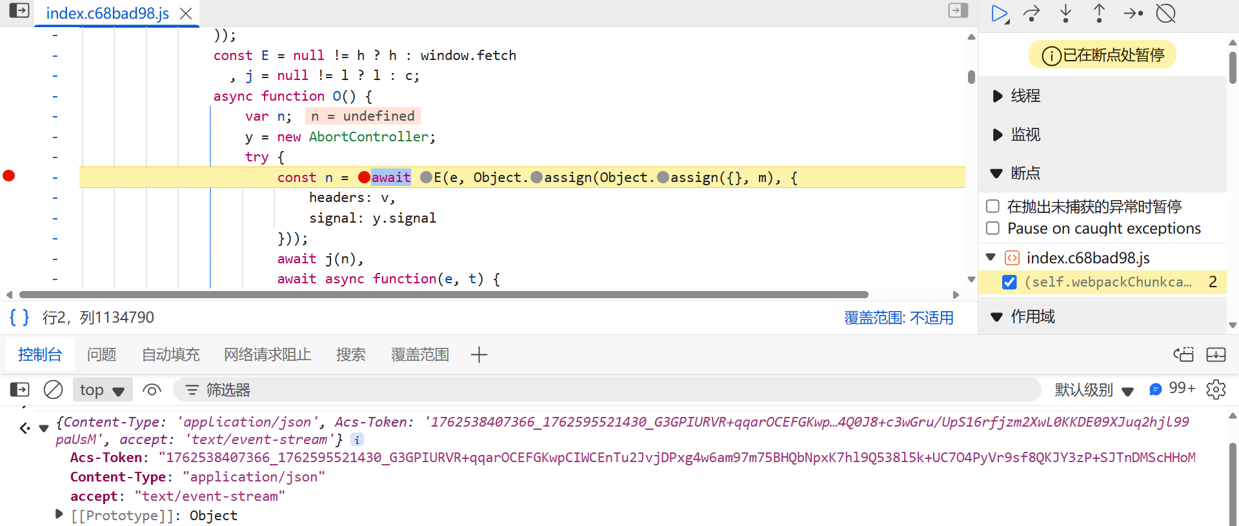Switch to the 问题 tab
The height and width of the screenshot is (526, 1239).
pos(101,354)
